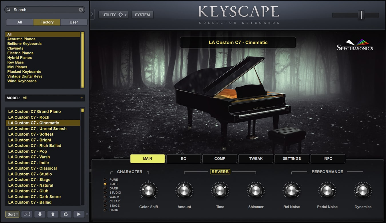Expand the MODEL filter dropdown

(45, 98)
